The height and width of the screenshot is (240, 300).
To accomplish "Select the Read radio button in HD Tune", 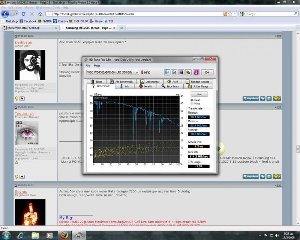I will point(192,100).
